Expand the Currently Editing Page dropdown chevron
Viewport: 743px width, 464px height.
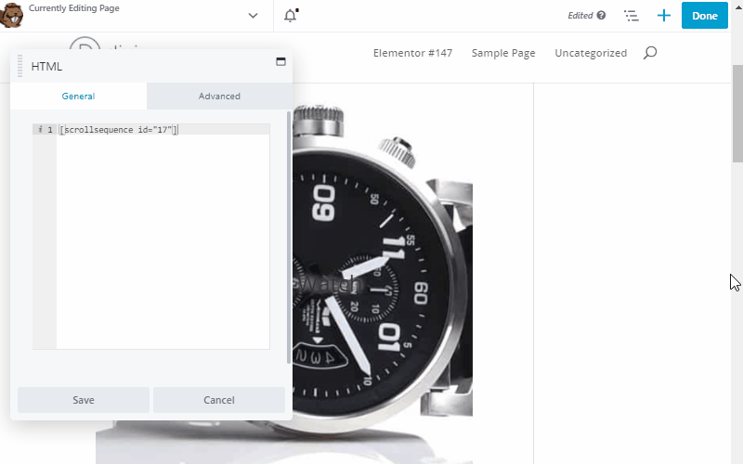253,16
